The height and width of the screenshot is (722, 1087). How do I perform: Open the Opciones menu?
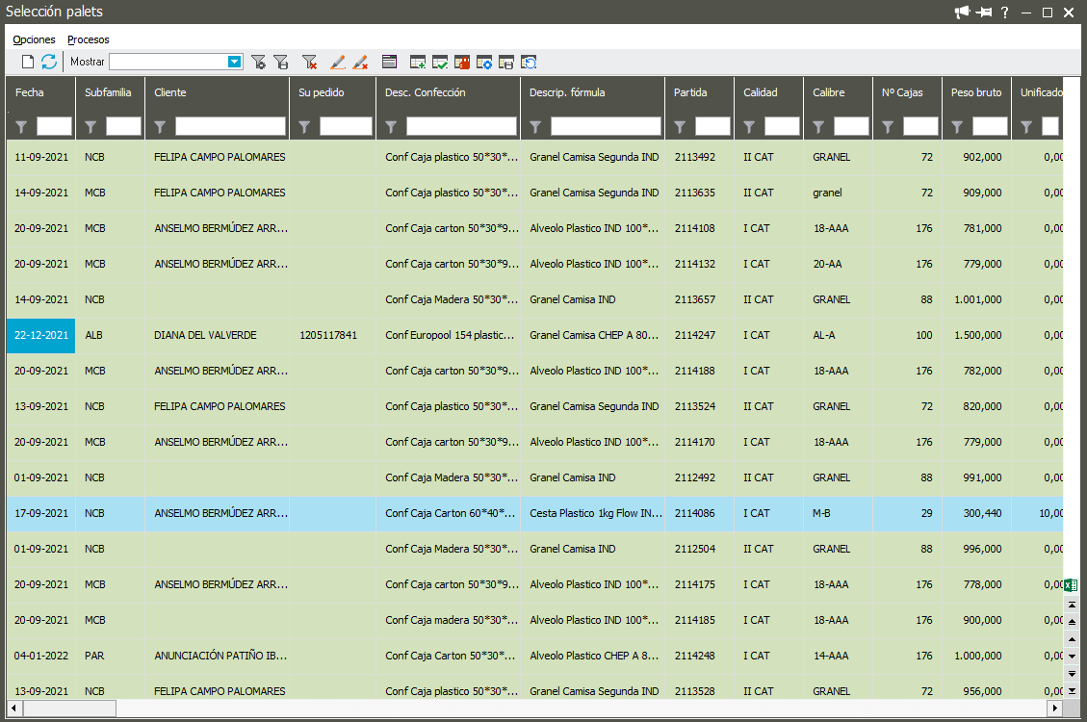pyautogui.click(x=34, y=39)
